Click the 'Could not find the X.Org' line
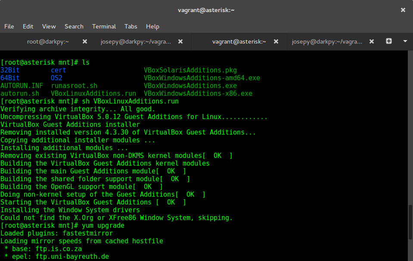 [x=117, y=218]
